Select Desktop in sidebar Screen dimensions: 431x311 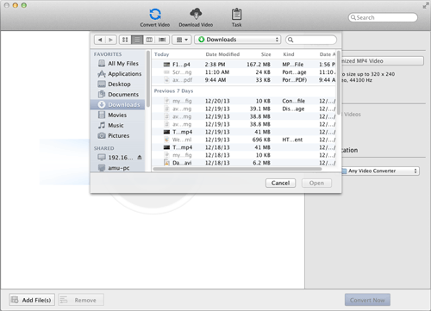[x=118, y=84]
